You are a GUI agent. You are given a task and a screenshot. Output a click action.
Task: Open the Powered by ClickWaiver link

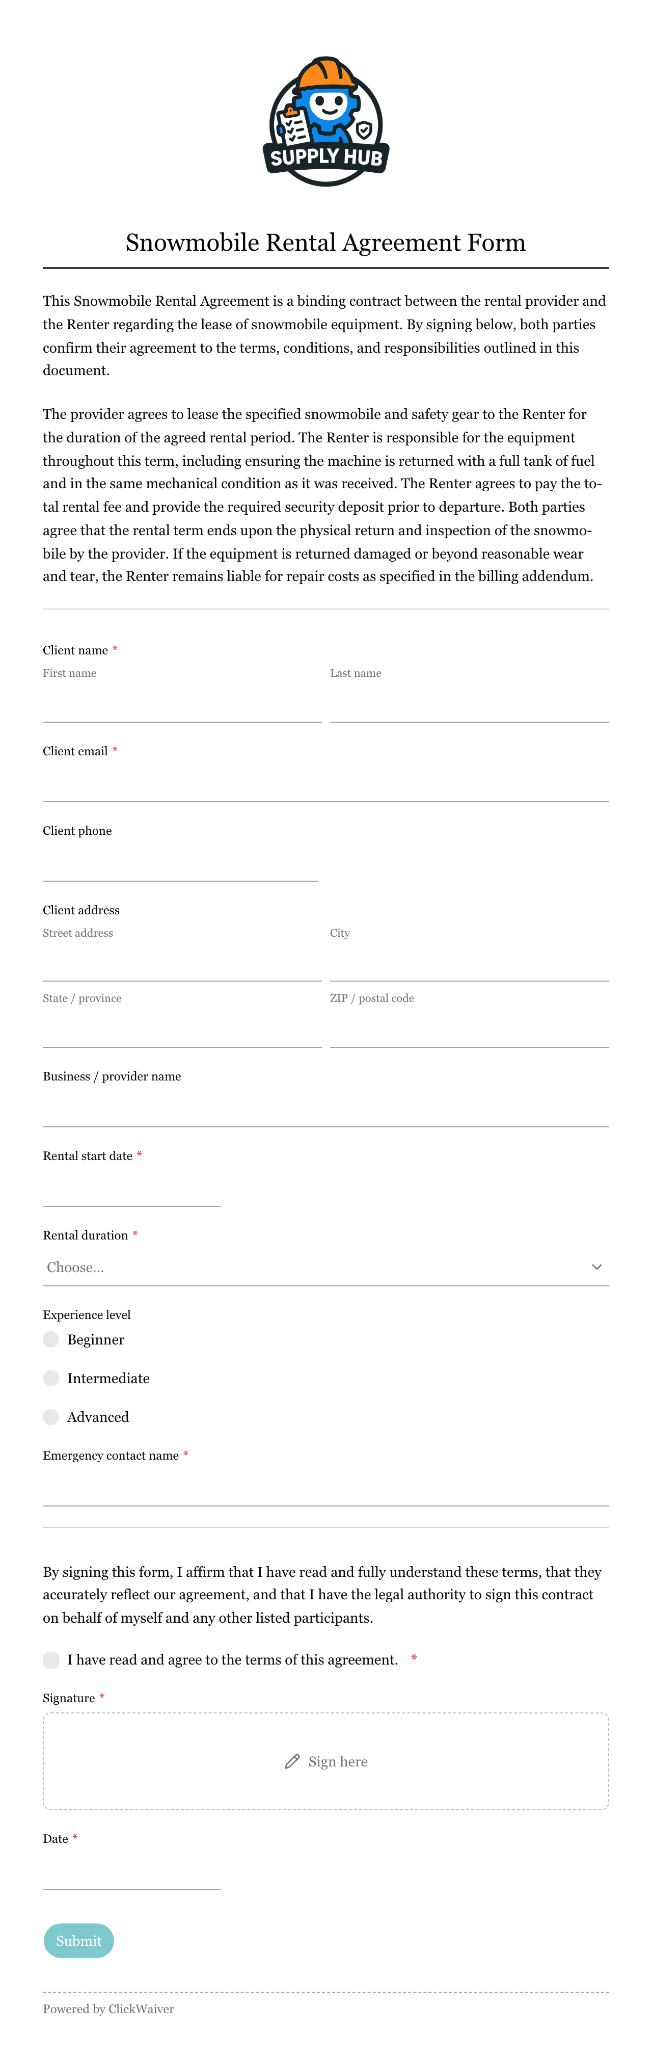click(108, 2008)
